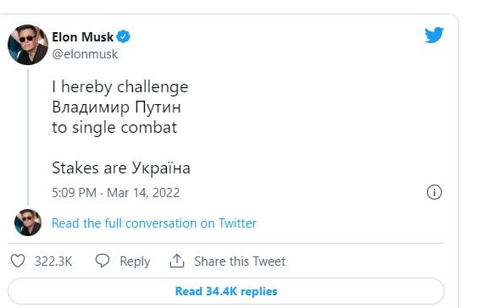Click the Twitter bird logo
The width and height of the screenshot is (487, 308).
pos(434,35)
